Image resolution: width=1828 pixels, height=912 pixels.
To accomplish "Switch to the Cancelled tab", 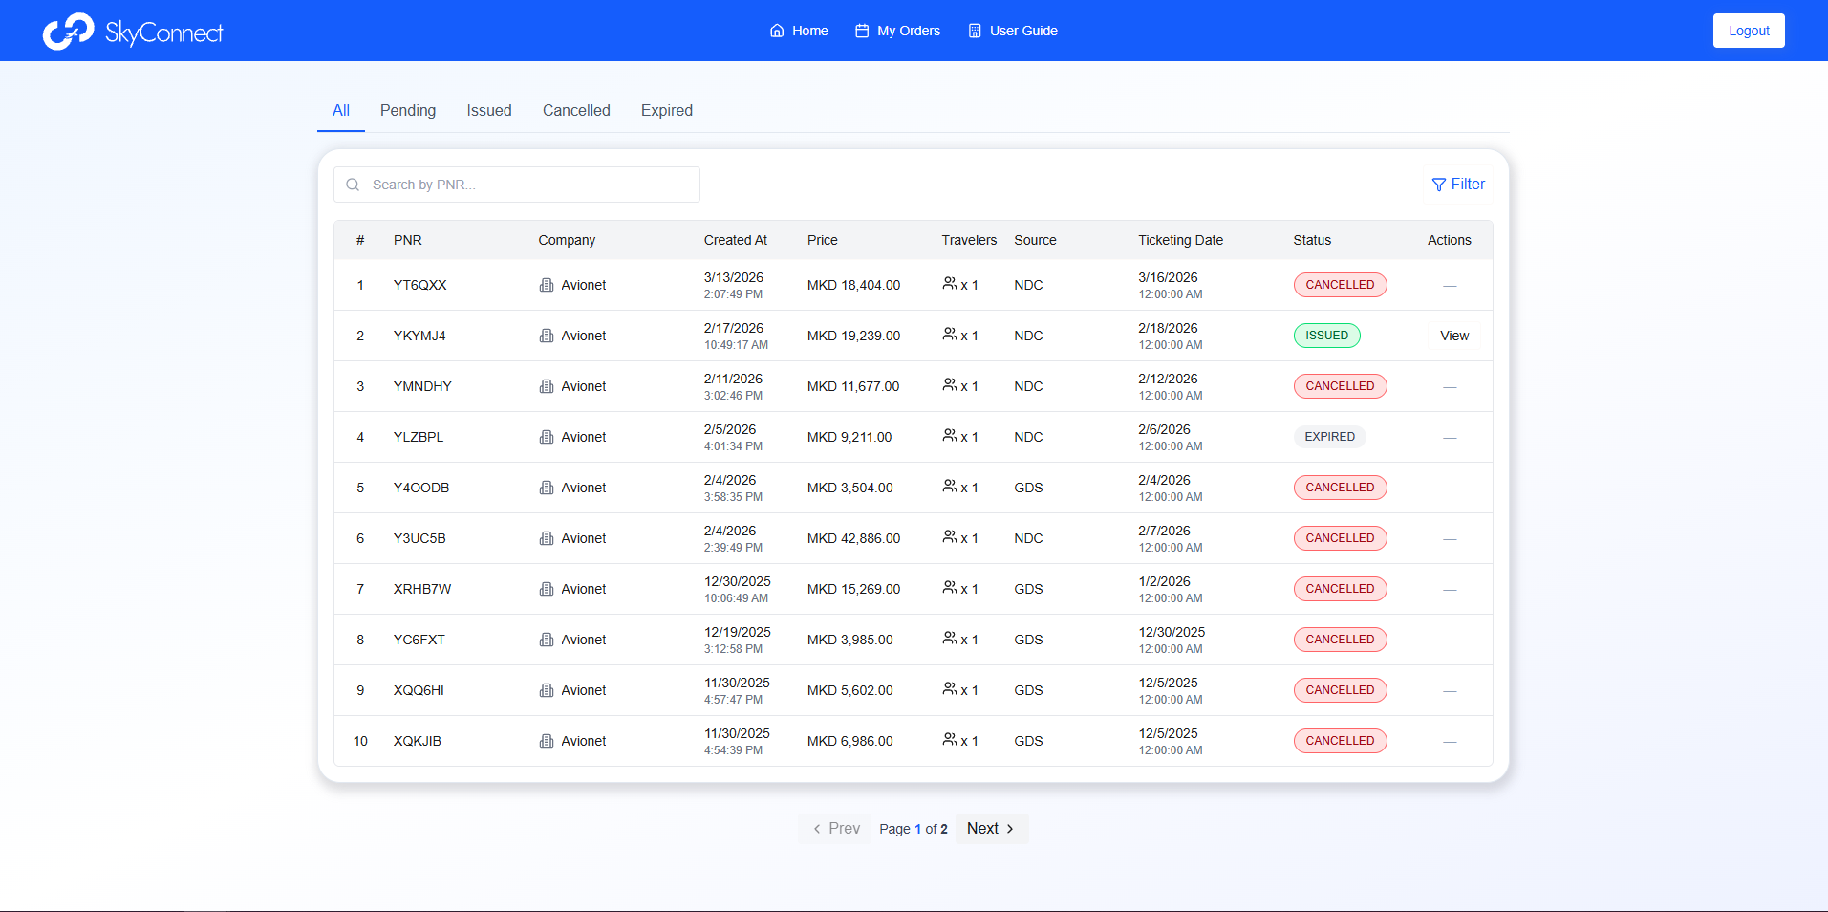I will [x=576, y=111].
